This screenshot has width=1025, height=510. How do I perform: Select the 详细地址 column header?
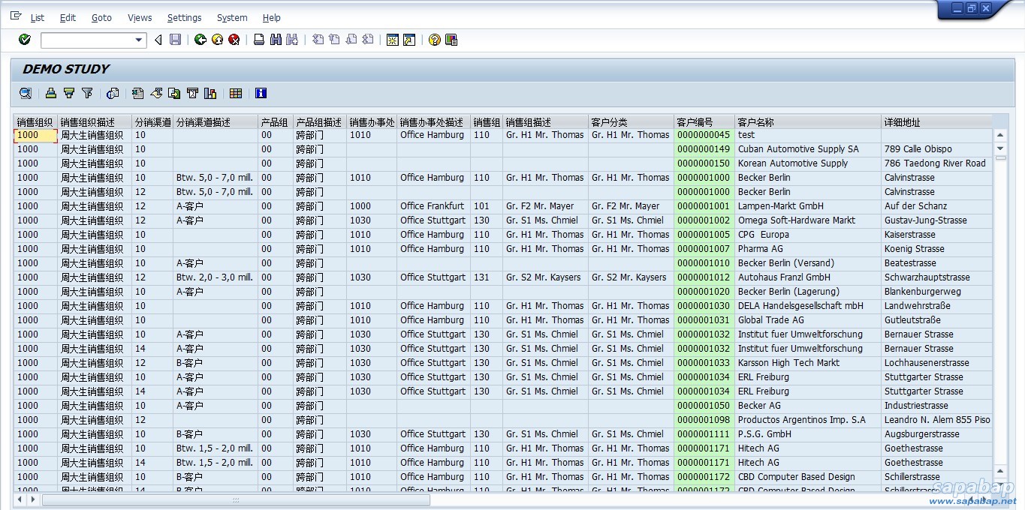click(x=936, y=122)
